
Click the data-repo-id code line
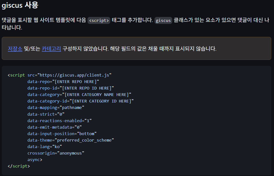click(x=70, y=88)
